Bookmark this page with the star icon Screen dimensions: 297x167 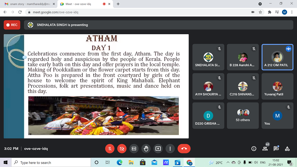coord(260,12)
